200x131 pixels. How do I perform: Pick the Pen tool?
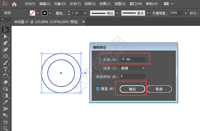pyautogui.click(x=5, y=43)
